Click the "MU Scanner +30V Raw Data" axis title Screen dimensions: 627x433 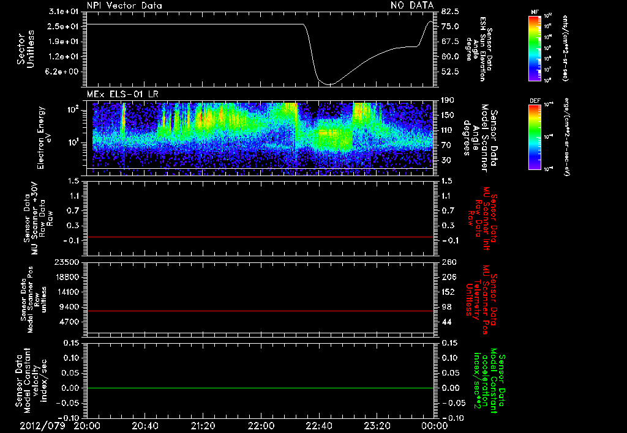tap(38, 218)
